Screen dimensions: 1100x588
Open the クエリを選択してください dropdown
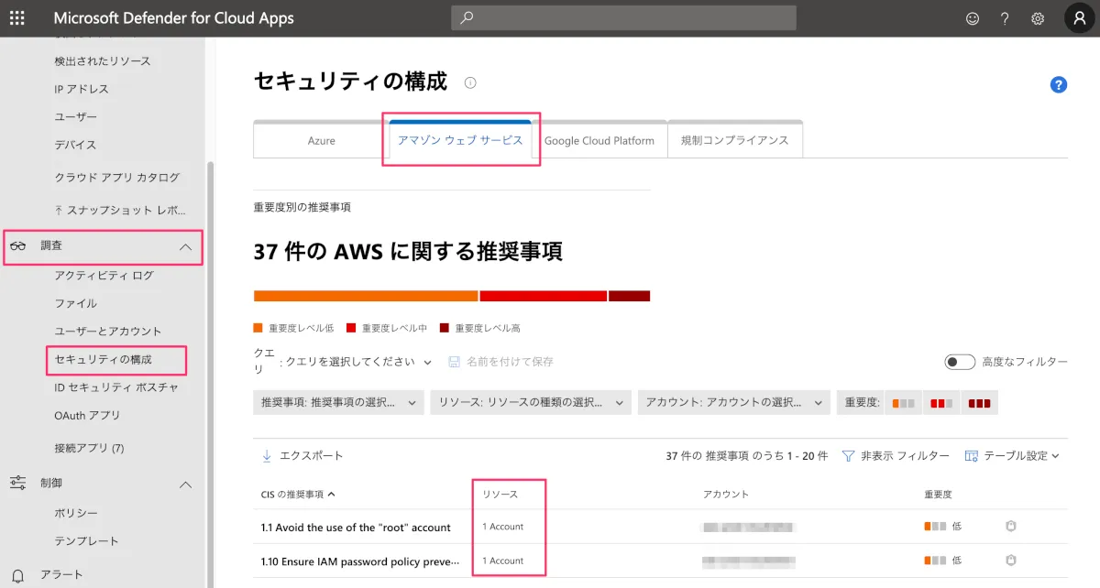point(358,362)
